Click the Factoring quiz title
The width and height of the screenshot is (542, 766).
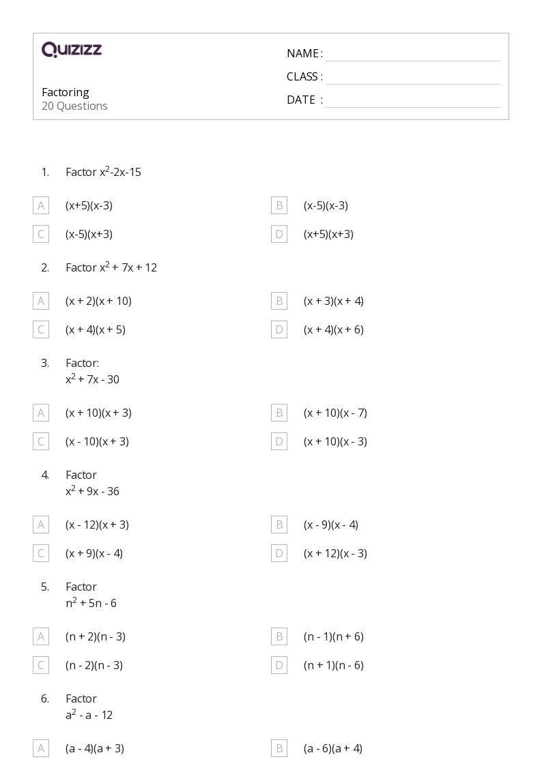tap(66, 93)
